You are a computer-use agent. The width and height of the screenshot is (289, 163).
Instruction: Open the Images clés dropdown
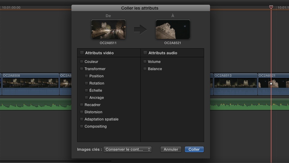(x=128, y=150)
